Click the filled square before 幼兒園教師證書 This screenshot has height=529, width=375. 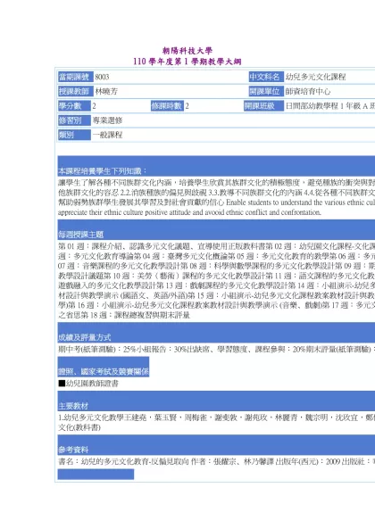[62, 384]
